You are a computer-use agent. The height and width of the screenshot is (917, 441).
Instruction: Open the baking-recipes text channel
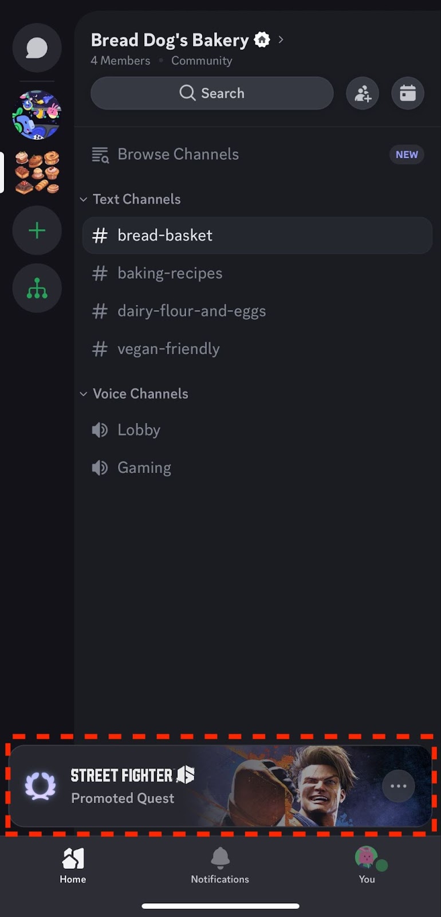[170, 273]
